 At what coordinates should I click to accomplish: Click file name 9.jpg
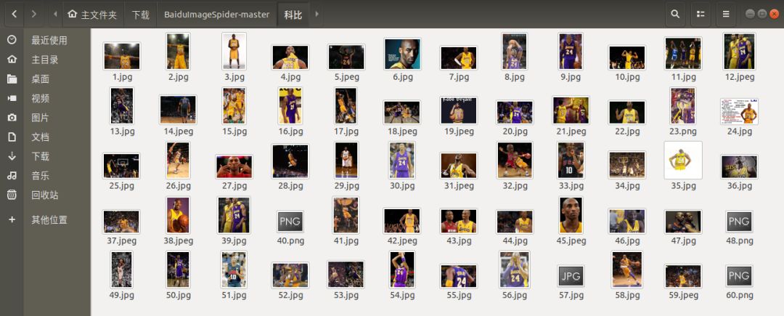[x=571, y=77]
